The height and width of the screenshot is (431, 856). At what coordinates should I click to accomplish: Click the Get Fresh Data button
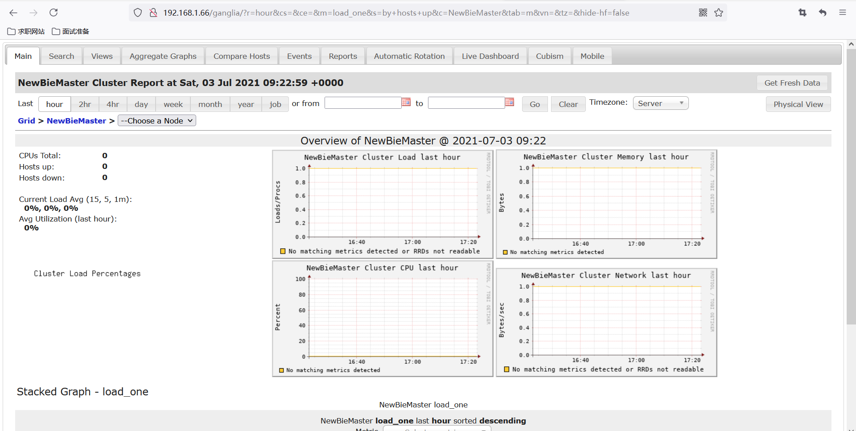(792, 83)
